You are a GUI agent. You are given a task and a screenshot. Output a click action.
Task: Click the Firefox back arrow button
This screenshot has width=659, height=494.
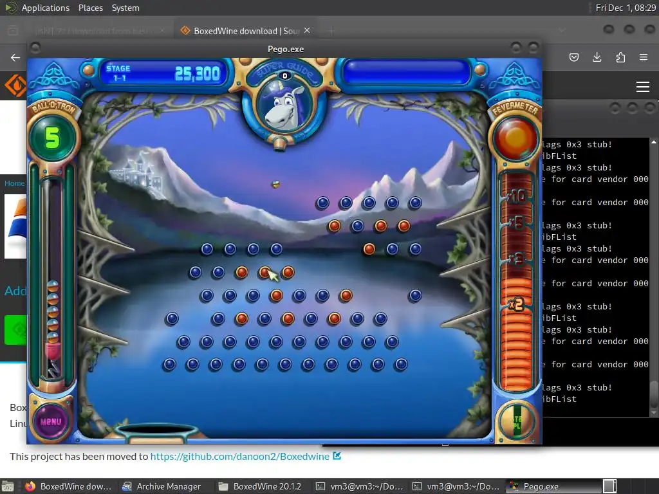point(15,57)
